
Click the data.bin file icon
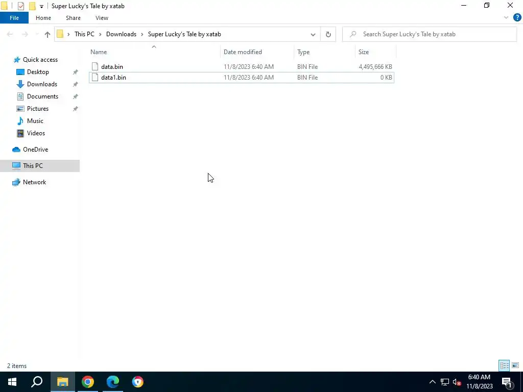pyautogui.click(x=95, y=67)
